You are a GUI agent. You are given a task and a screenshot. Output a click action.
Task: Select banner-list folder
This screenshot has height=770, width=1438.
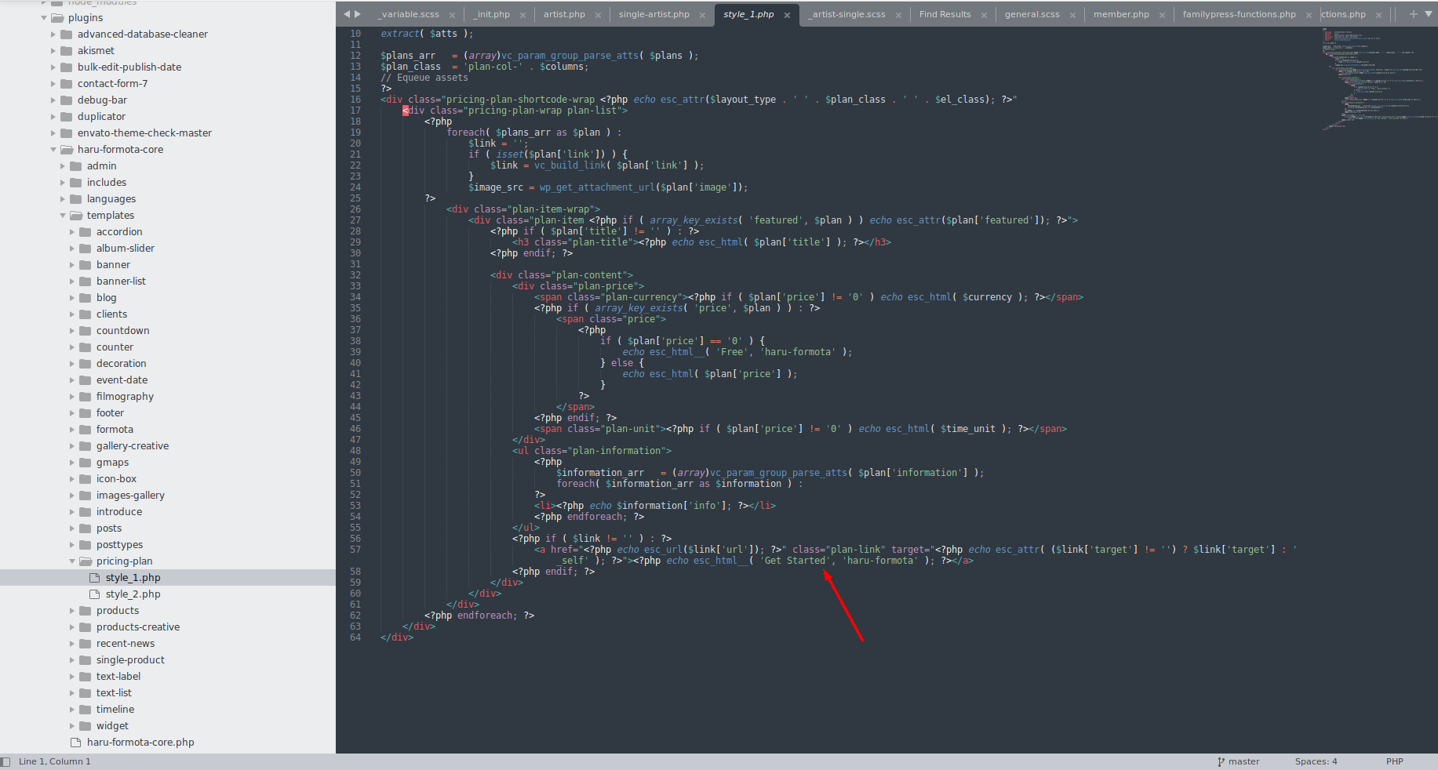click(x=121, y=281)
